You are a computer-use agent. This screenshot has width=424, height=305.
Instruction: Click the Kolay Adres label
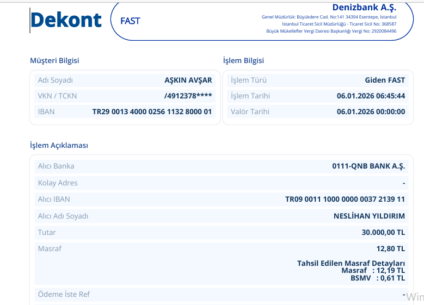(x=58, y=183)
